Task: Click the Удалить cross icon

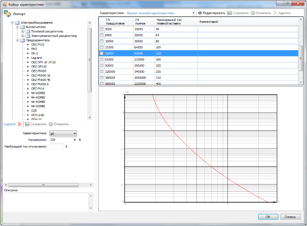Action: (275, 13)
